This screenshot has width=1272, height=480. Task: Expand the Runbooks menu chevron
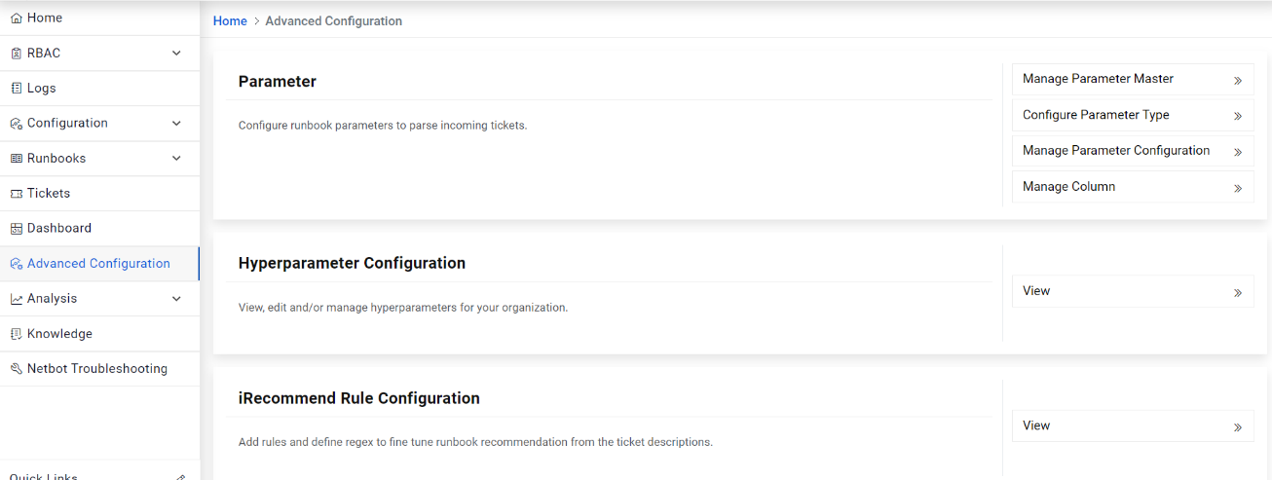click(x=176, y=159)
